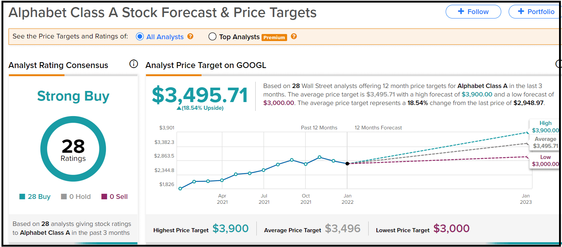Click the $2,863.5 y-axis label

click(x=164, y=156)
